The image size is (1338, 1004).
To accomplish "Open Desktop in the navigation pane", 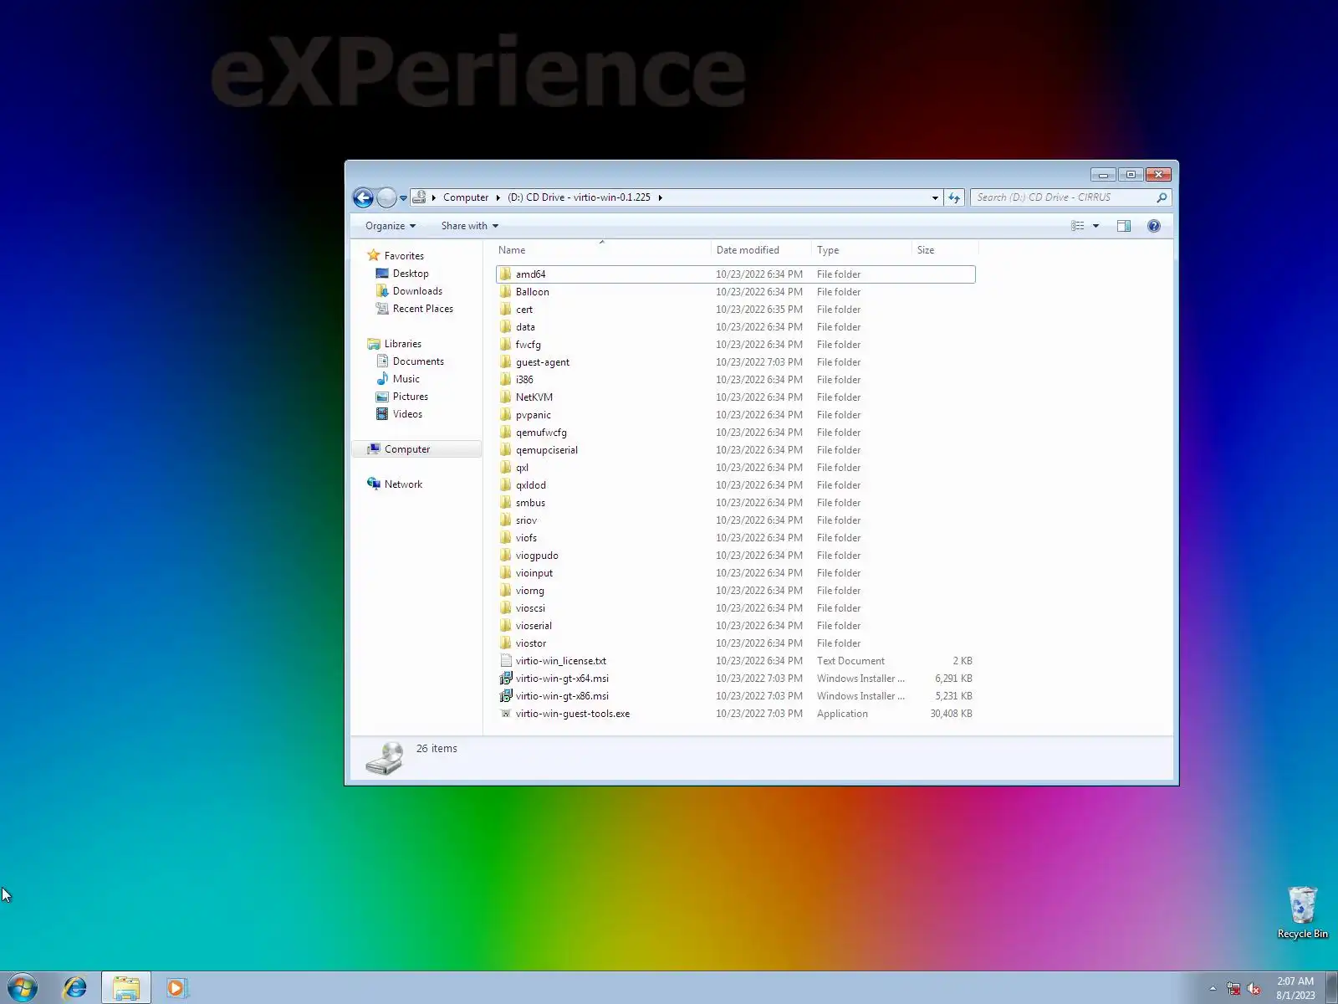I will tap(411, 274).
